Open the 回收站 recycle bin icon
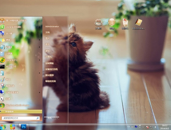 (125, 23)
